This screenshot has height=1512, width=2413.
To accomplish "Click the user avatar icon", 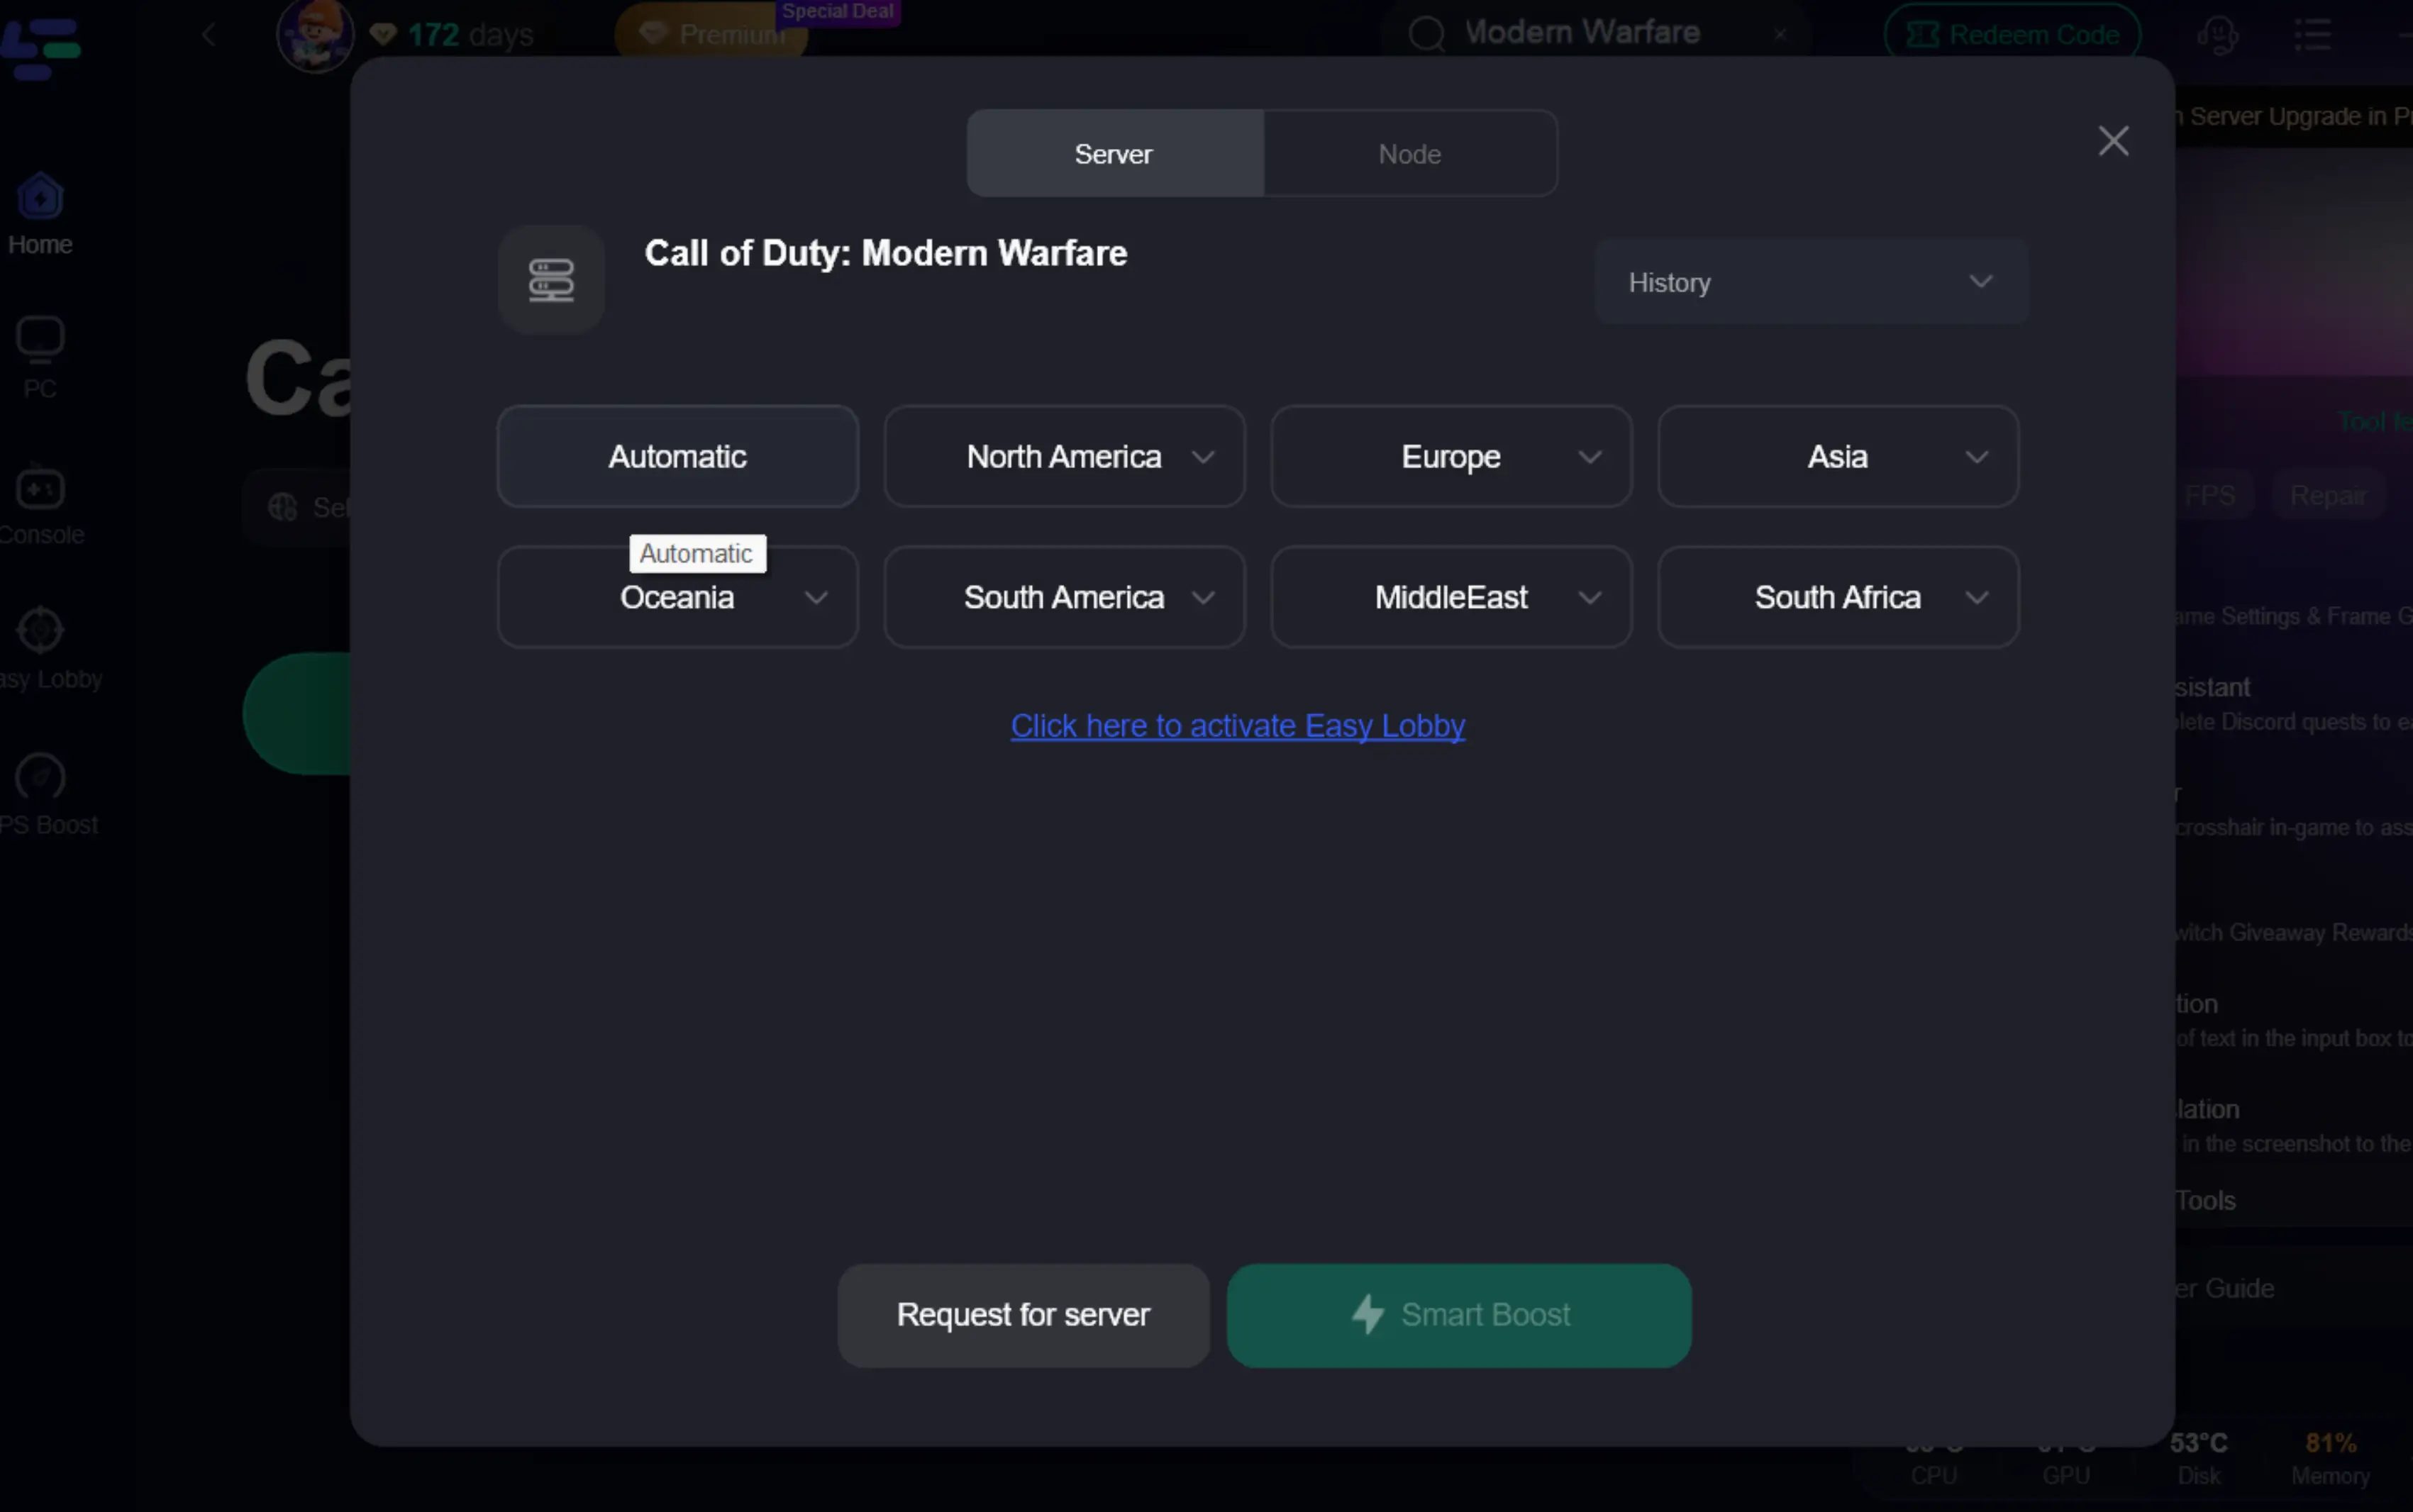I will point(315,35).
